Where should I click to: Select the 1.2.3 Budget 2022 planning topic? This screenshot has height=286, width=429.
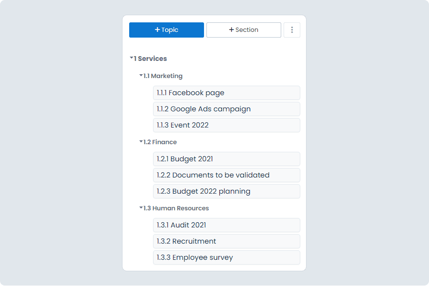coord(226,191)
